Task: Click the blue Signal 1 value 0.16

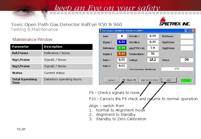Action: 122,42
